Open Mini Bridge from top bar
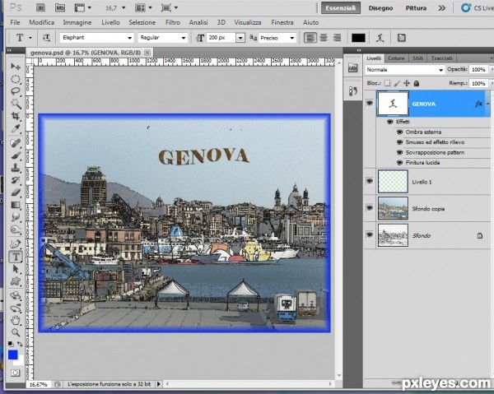The width and height of the screenshot is (494, 394). (60, 7)
